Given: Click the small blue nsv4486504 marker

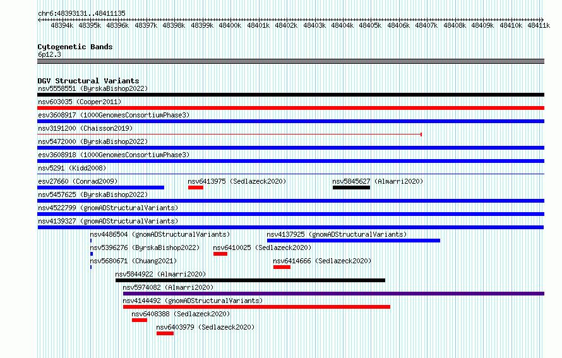Looking at the screenshot, I should click(91, 241).
